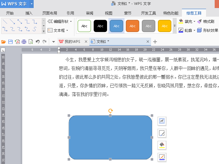Switch to the 审阅 tab
Viewport: 219px width, 164px height.
(90, 13)
